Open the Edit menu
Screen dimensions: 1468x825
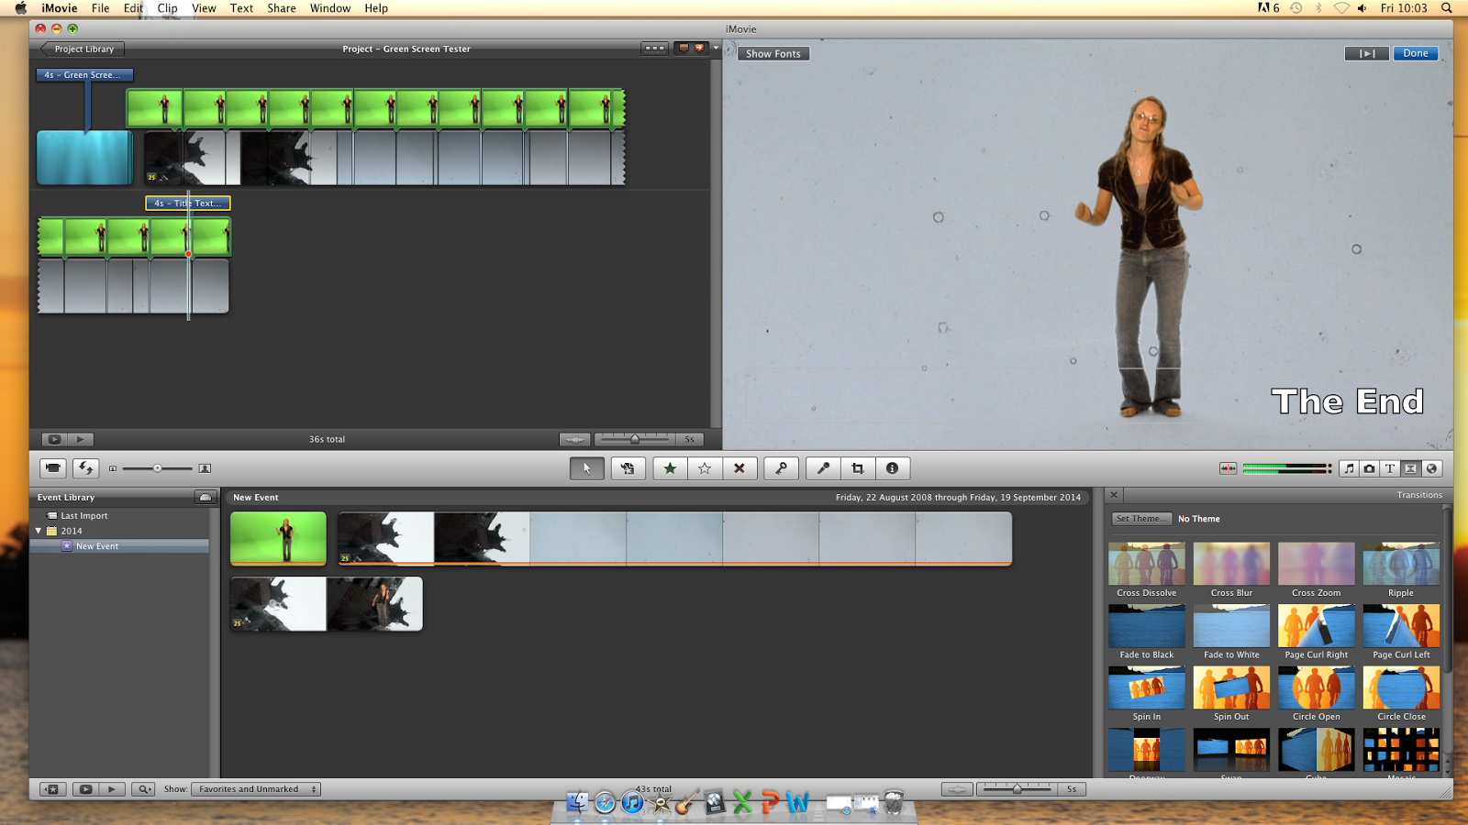pos(133,8)
